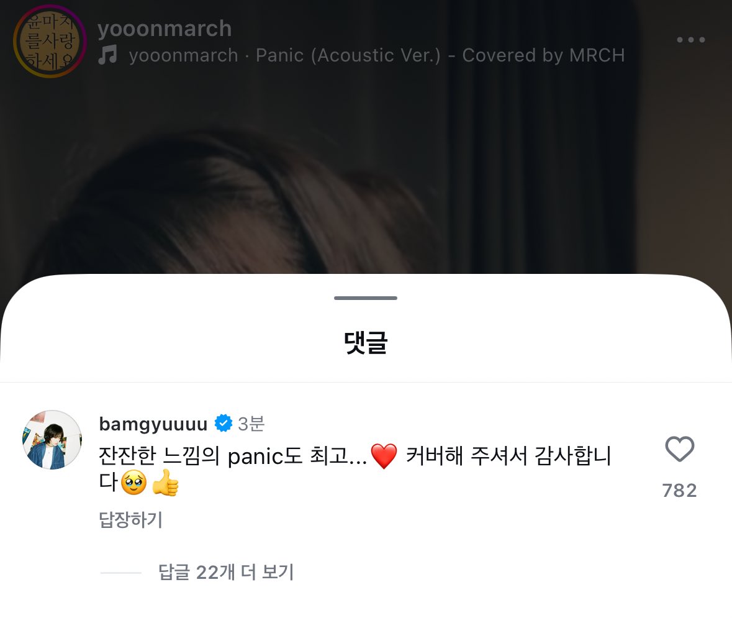The height and width of the screenshot is (618, 732).
Task: Tap the pleading face emoji in the comment
Action: point(134,483)
